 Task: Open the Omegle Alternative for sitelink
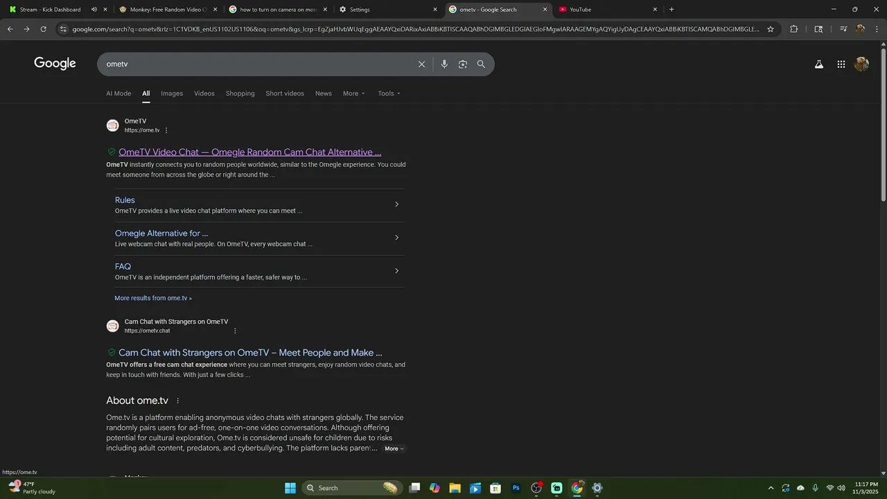pos(161,234)
